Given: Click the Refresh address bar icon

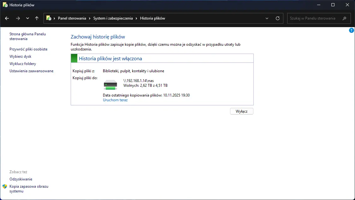Looking at the screenshot, I should 278,18.
